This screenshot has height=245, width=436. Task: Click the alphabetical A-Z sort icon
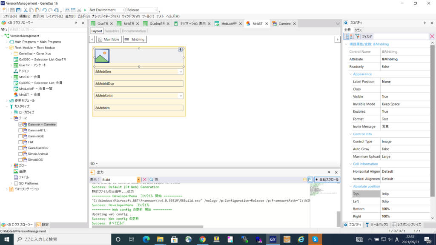352,37
